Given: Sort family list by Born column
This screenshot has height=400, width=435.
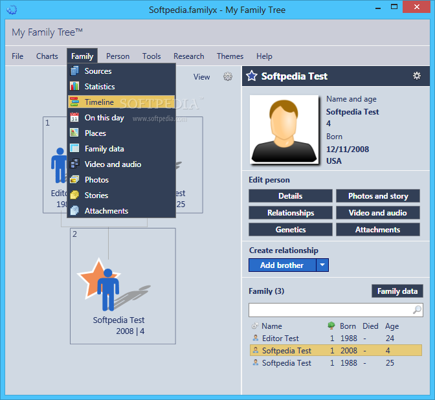Looking at the screenshot, I should pyautogui.click(x=348, y=326).
